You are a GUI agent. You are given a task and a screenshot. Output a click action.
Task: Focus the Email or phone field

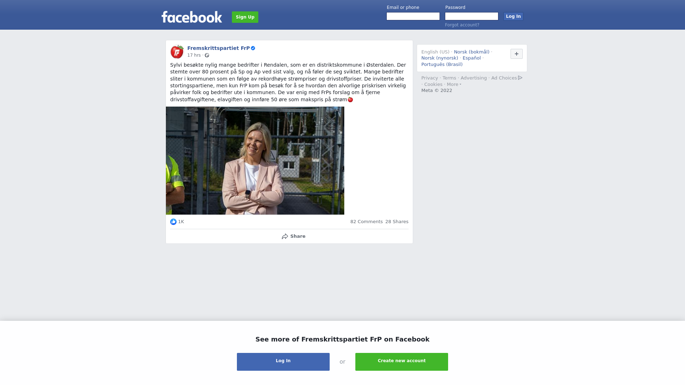point(413,16)
